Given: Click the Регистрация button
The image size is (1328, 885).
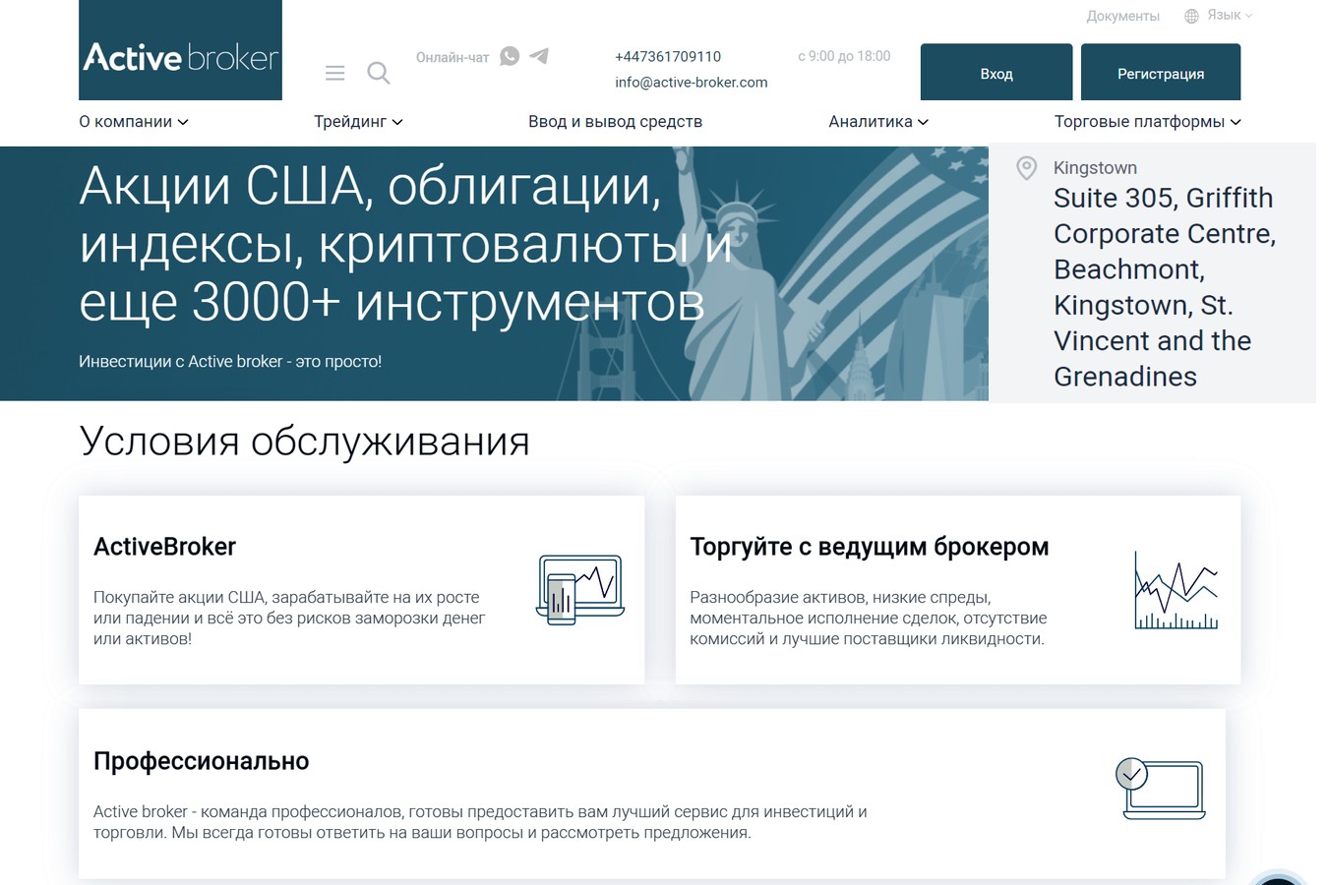Looking at the screenshot, I should [x=1161, y=72].
